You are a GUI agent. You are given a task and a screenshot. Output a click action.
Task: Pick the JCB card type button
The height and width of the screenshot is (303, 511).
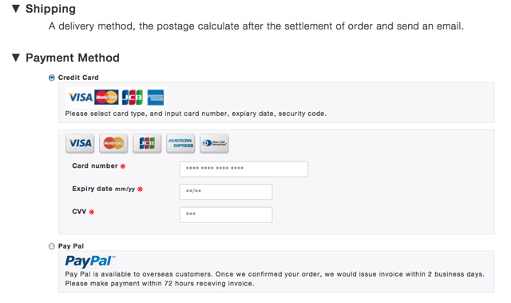(x=147, y=143)
